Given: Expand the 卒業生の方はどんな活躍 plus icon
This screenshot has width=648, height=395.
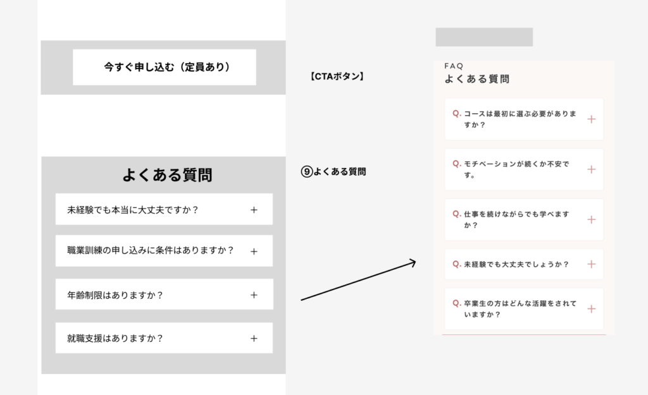Looking at the screenshot, I should point(591,308).
